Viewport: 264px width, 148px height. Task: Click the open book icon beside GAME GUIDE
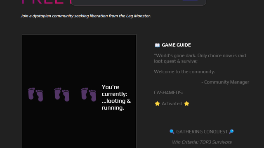pyautogui.click(x=157, y=45)
